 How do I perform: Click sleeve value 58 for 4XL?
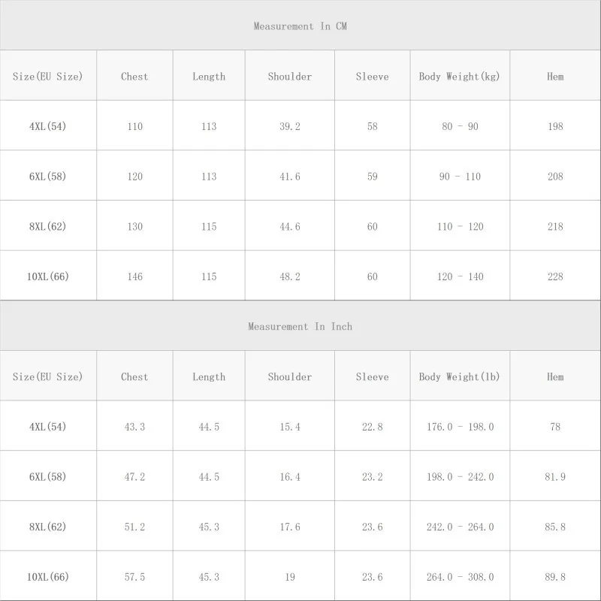[x=373, y=126]
